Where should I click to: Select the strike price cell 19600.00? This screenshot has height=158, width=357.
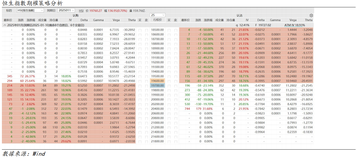(158, 81)
